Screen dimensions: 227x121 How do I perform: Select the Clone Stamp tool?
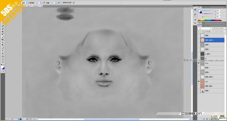pos(3,31)
